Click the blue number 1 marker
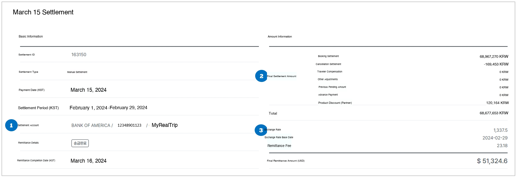The height and width of the screenshot is (177, 516). [11, 125]
